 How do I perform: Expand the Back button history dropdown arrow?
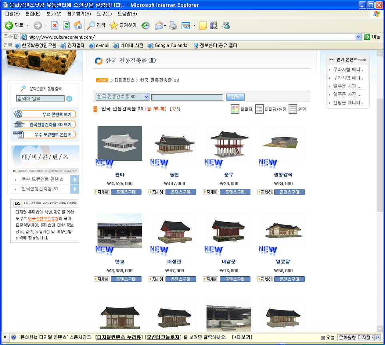pos(28,25)
